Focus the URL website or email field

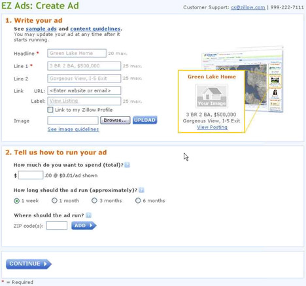[84, 91]
